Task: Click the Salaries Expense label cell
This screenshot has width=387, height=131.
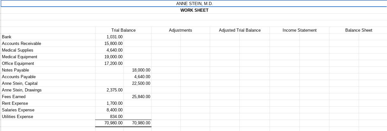Action: coord(48,110)
